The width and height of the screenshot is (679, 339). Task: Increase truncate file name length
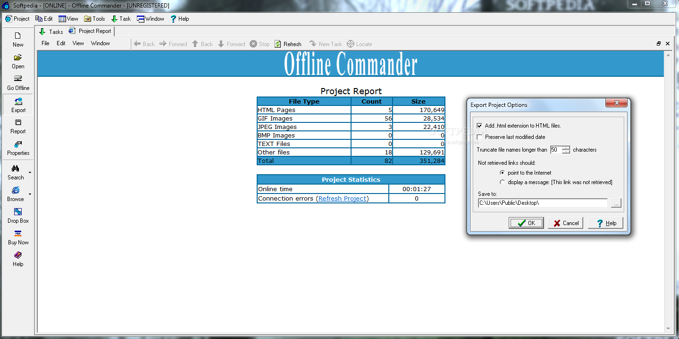(x=566, y=148)
